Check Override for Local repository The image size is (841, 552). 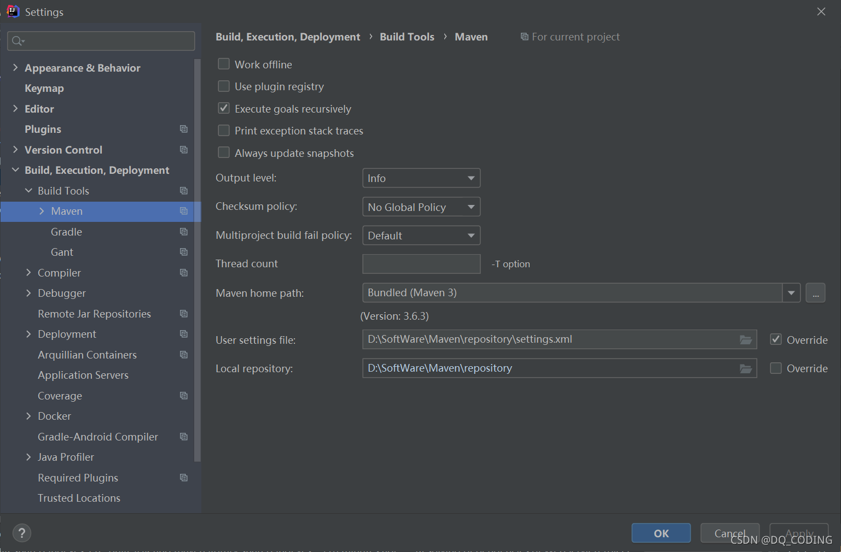[x=776, y=368]
